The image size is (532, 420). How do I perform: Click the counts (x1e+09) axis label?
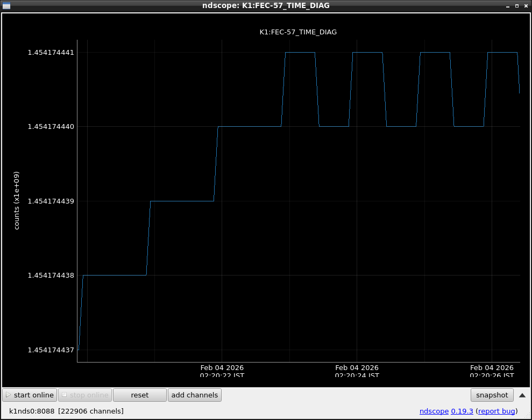click(x=17, y=201)
